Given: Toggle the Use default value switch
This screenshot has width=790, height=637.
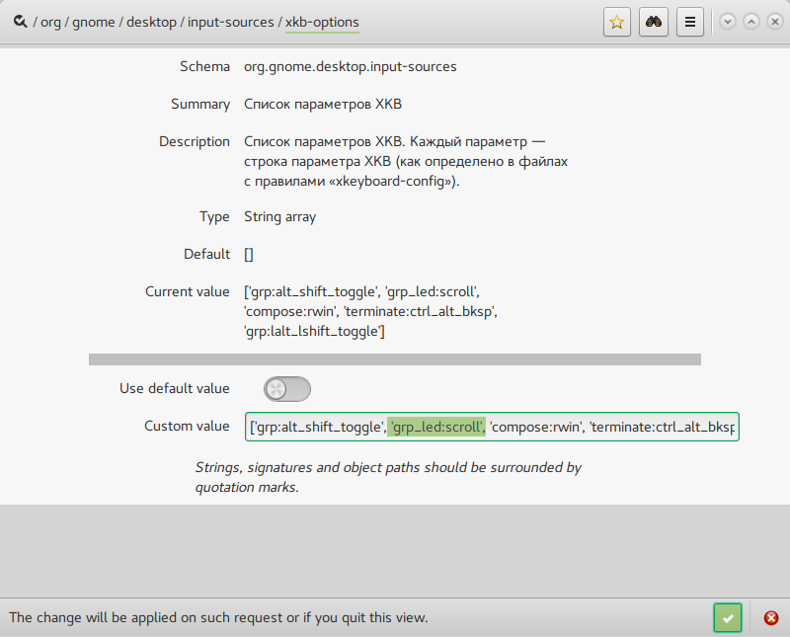Looking at the screenshot, I should (287, 389).
